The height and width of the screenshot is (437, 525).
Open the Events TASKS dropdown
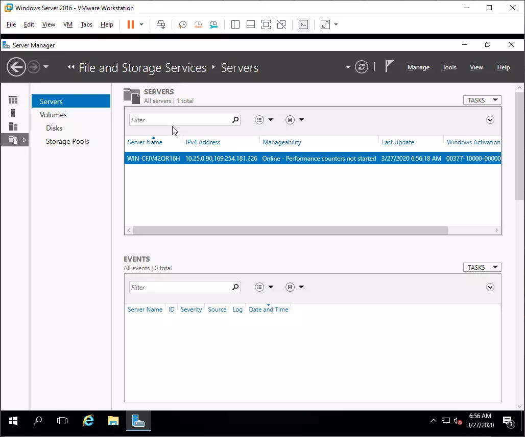(x=482, y=268)
